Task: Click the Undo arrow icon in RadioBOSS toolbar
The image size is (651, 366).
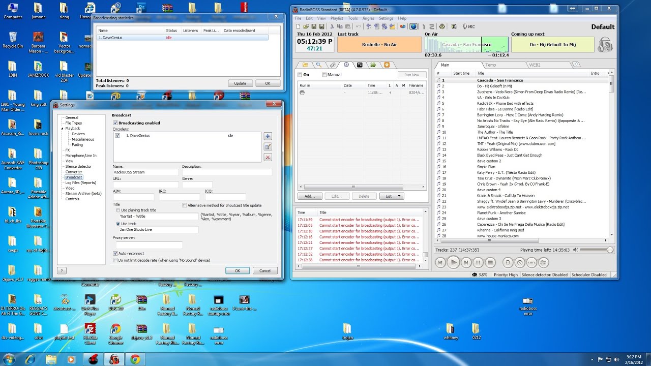Action: tap(359, 26)
